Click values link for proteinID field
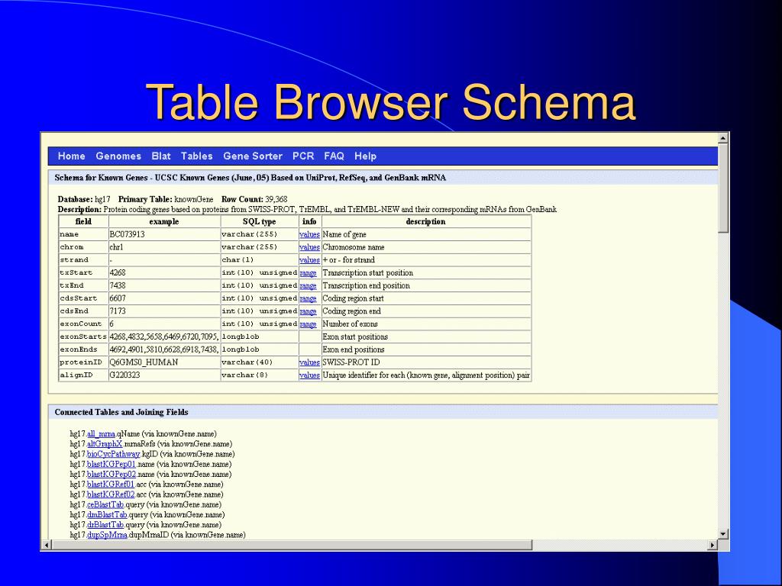The height and width of the screenshot is (586, 782). pyautogui.click(x=309, y=362)
